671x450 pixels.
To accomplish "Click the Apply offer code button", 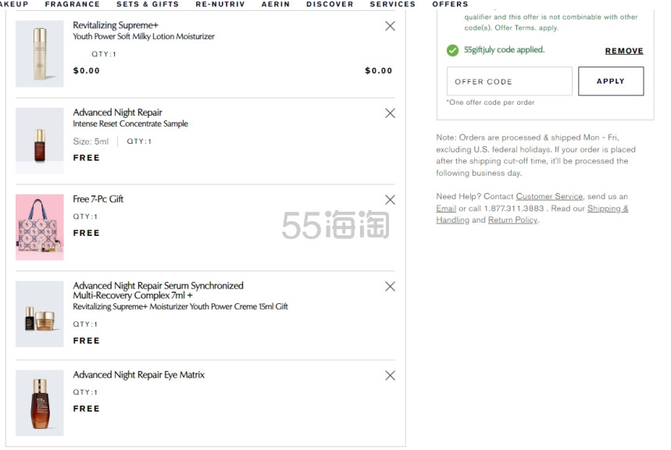I will [611, 81].
